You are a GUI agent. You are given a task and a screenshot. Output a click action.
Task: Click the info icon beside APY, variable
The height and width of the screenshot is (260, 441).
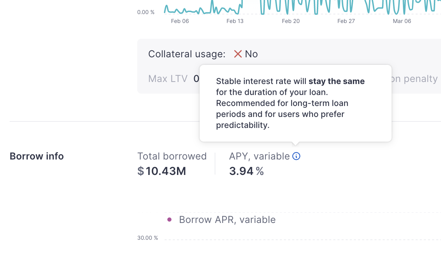coord(296,156)
